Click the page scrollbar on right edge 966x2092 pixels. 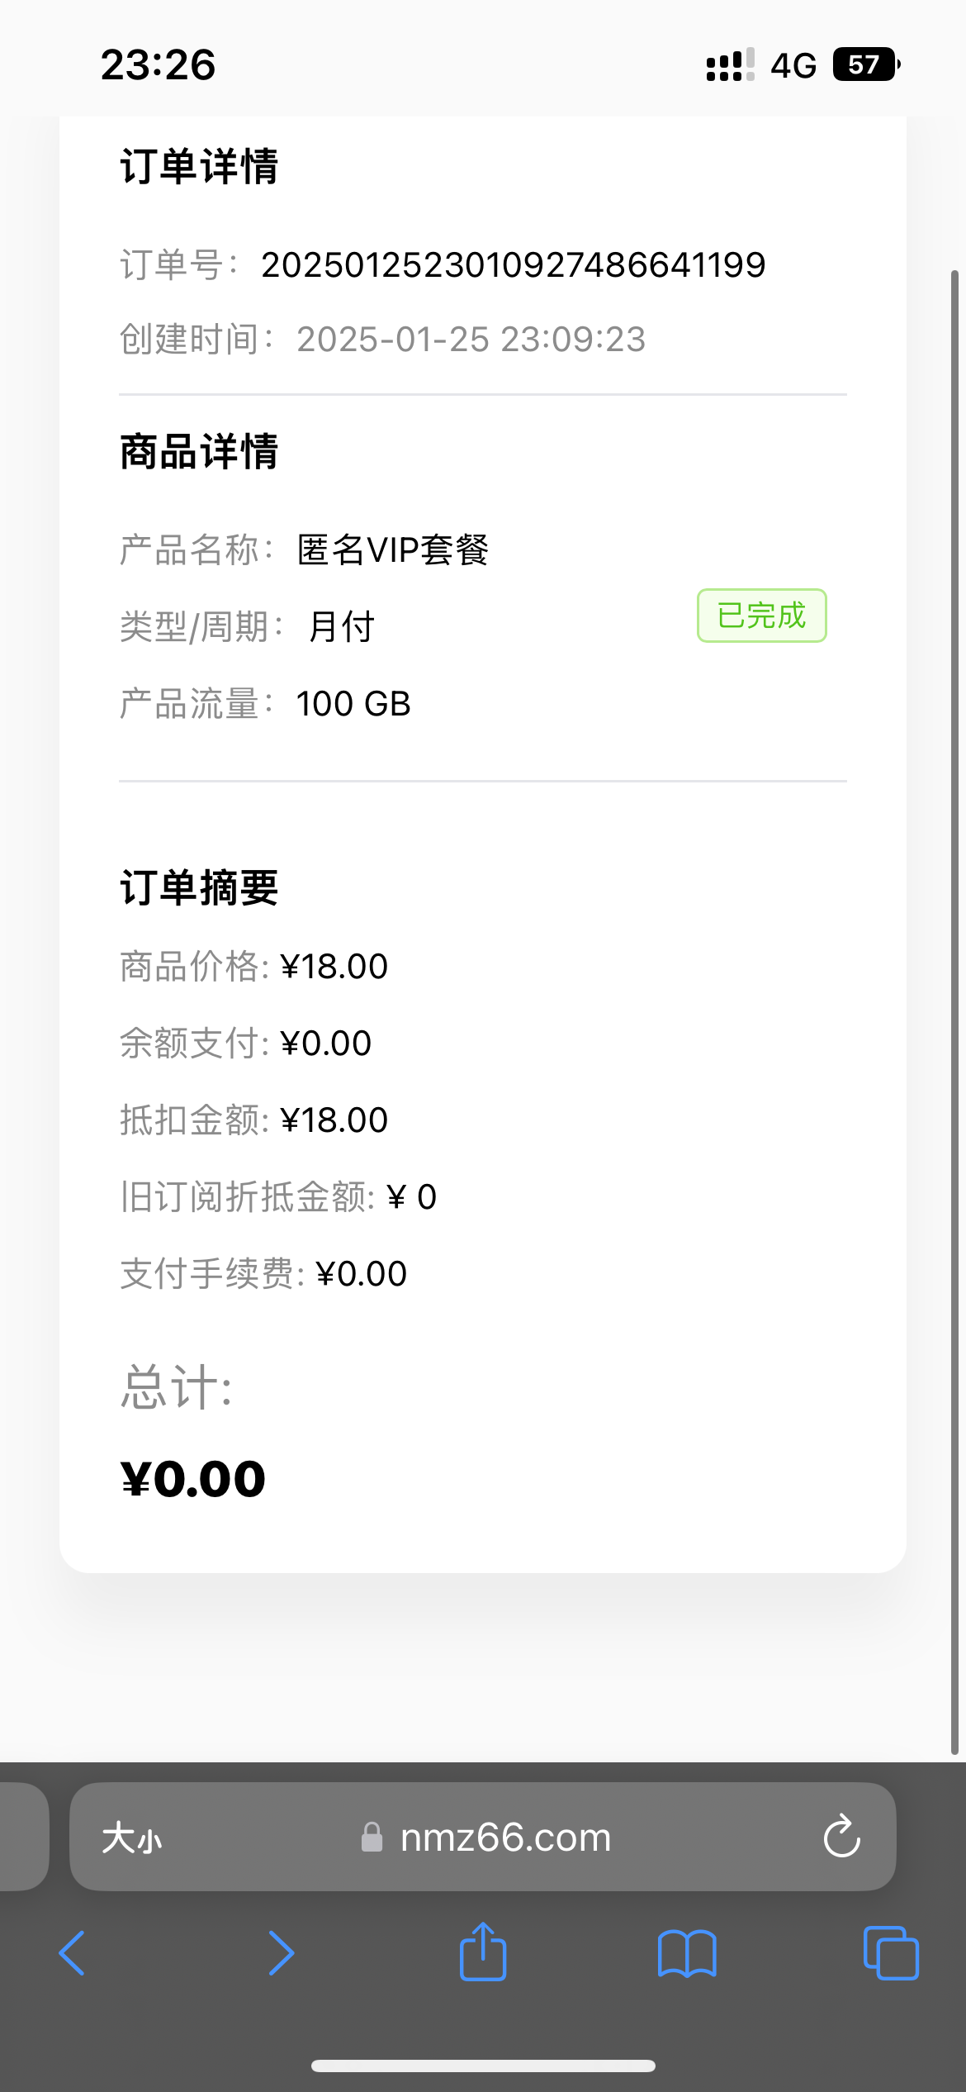pos(954,991)
